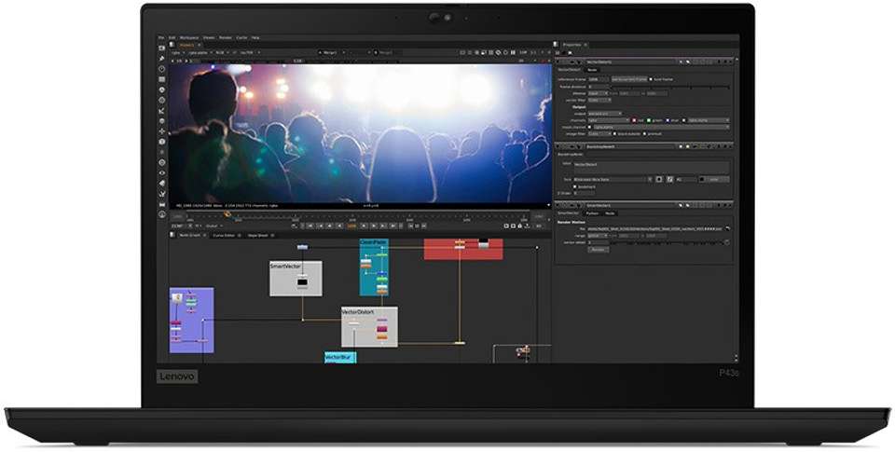Image resolution: width=895 pixels, height=452 pixels.
Task: Toggle the red channel checkbox
Action: (634, 120)
